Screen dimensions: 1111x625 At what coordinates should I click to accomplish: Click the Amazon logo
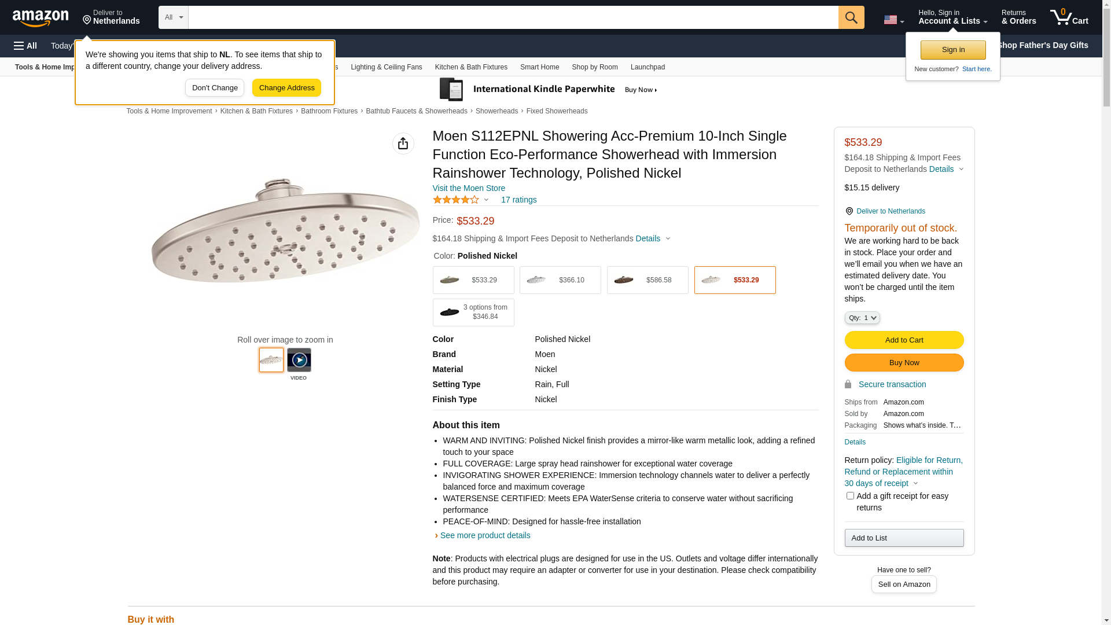pos(41,19)
